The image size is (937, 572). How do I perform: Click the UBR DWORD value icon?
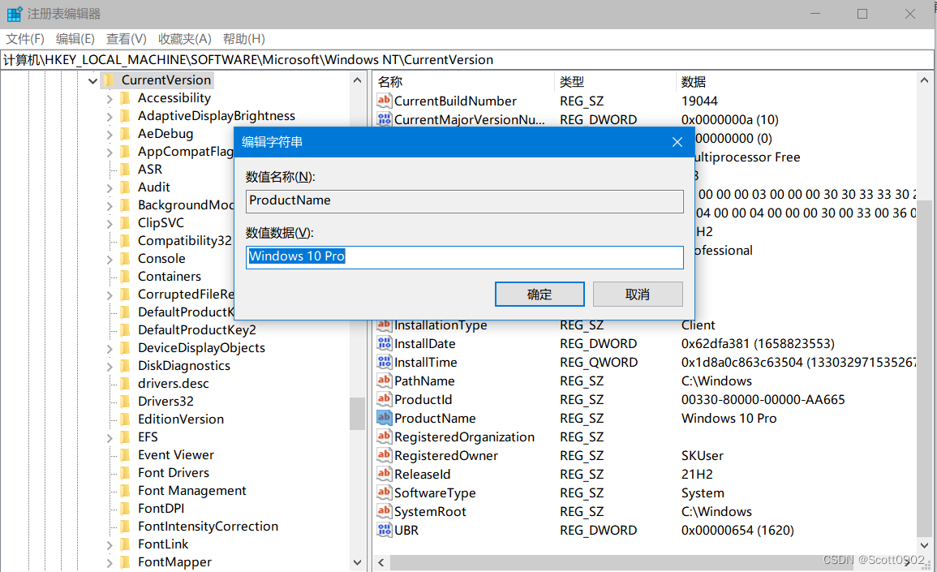(385, 530)
